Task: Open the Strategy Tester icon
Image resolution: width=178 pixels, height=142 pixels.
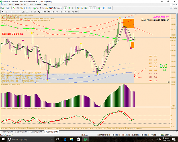Action: (30, 8)
